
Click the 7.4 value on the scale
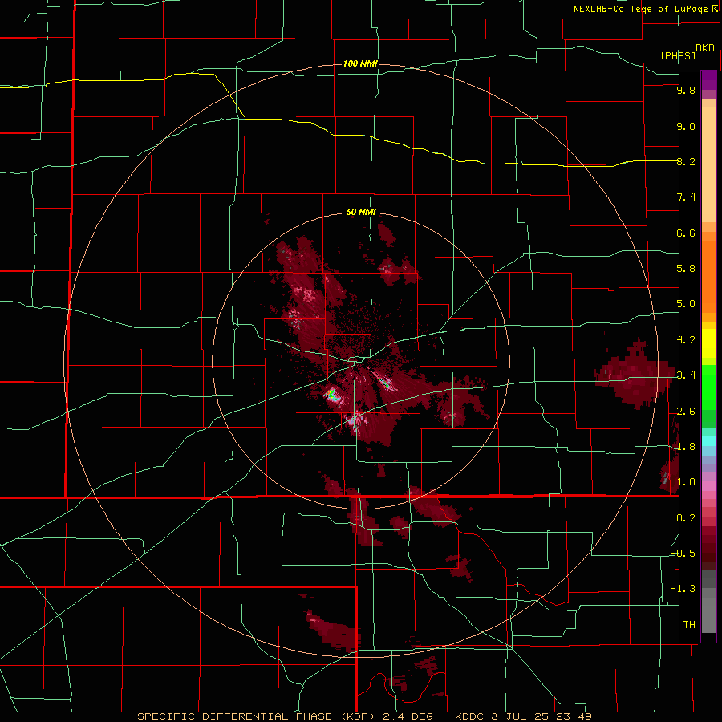pyautogui.click(x=686, y=197)
